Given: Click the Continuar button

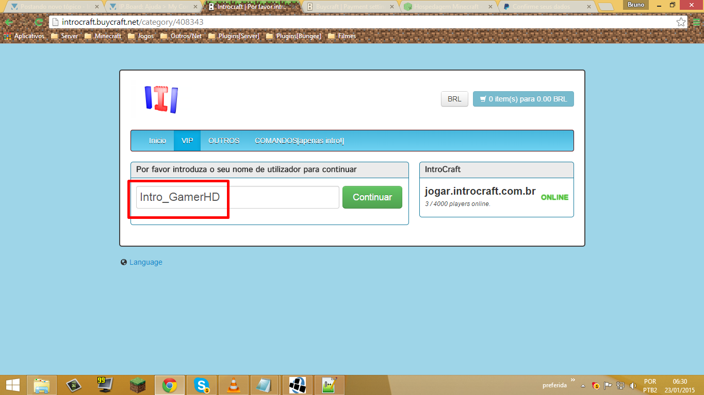Looking at the screenshot, I should coord(372,197).
